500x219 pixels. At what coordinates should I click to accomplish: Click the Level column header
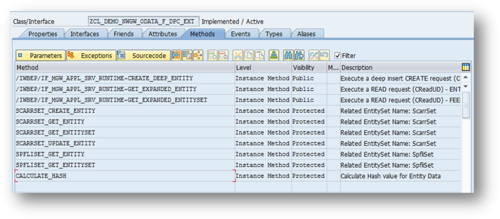[x=263, y=67]
